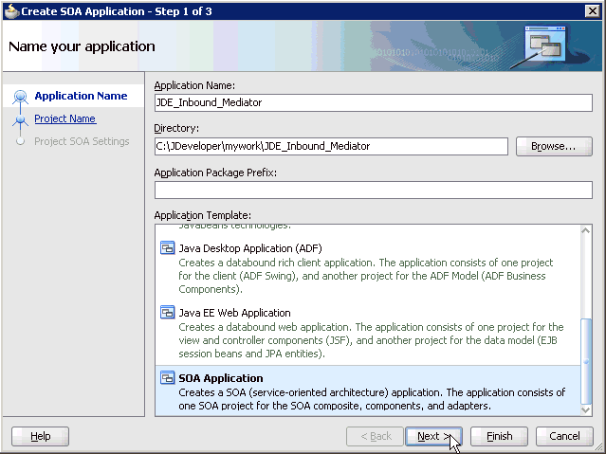Focus the Application Package Prefix field
This screenshot has height=454, width=606.
click(373, 190)
